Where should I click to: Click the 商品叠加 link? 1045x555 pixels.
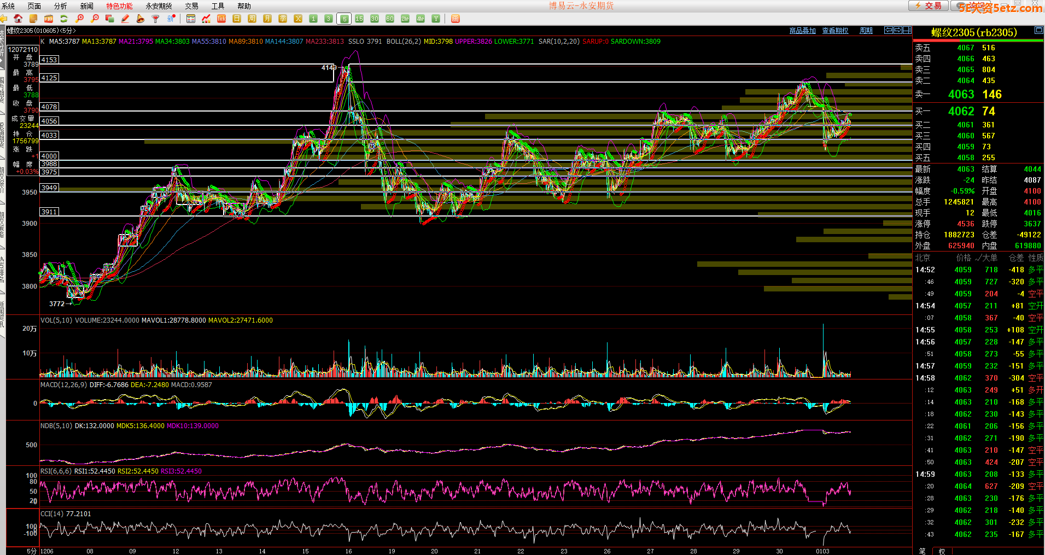pos(802,31)
